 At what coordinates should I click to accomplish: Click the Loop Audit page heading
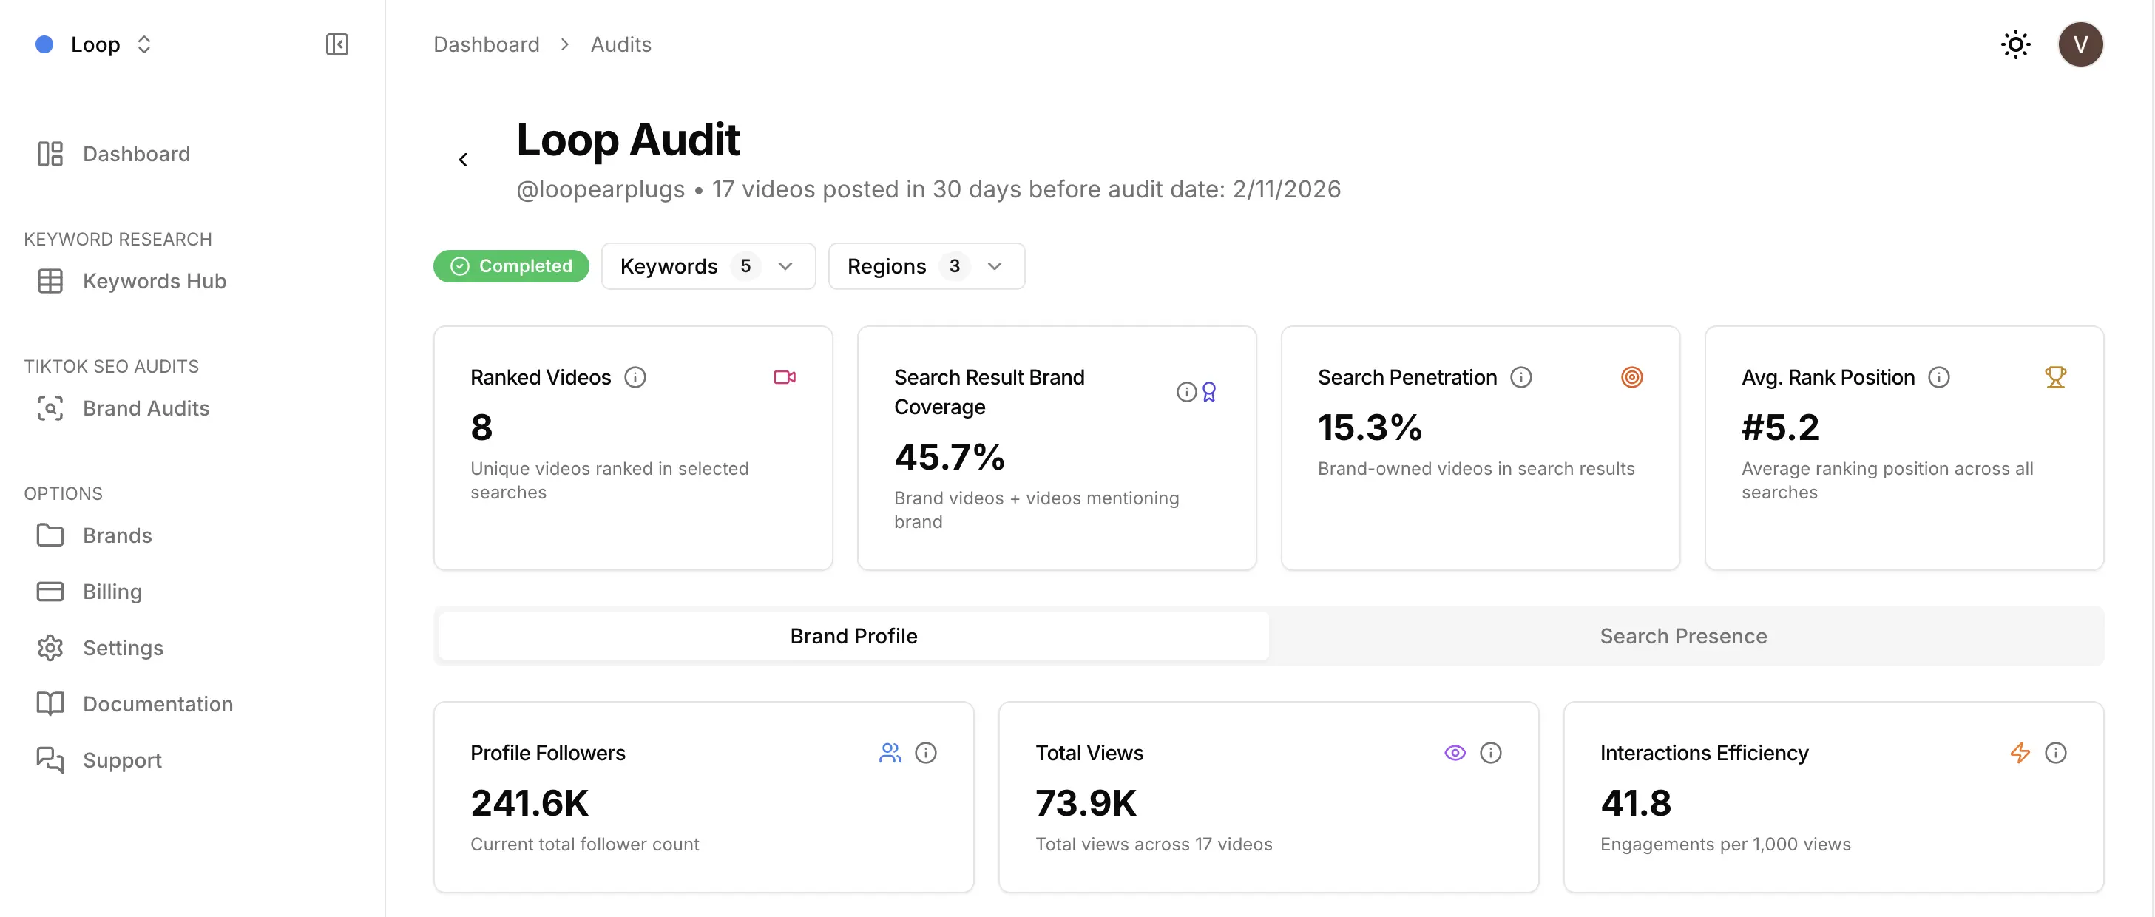pos(629,139)
